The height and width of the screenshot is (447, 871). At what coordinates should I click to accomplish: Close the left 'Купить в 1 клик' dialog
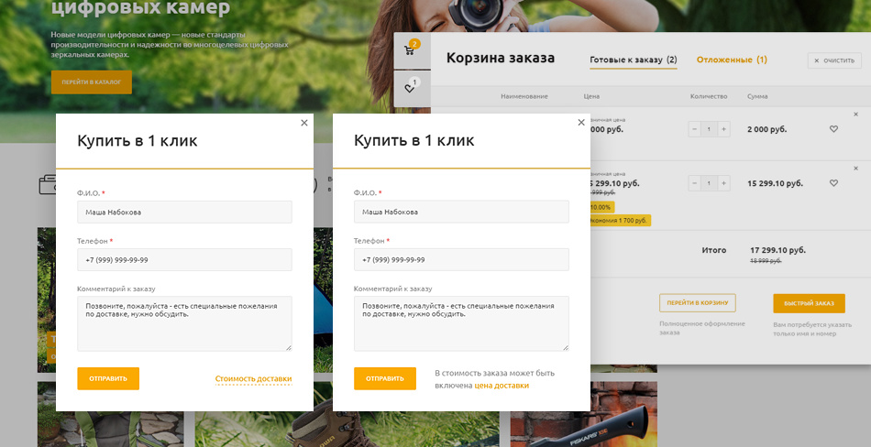click(x=304, y=123)
